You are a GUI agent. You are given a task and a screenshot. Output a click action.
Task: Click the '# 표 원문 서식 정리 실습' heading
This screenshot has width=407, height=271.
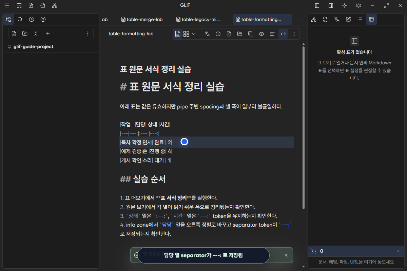coord(172,86)
